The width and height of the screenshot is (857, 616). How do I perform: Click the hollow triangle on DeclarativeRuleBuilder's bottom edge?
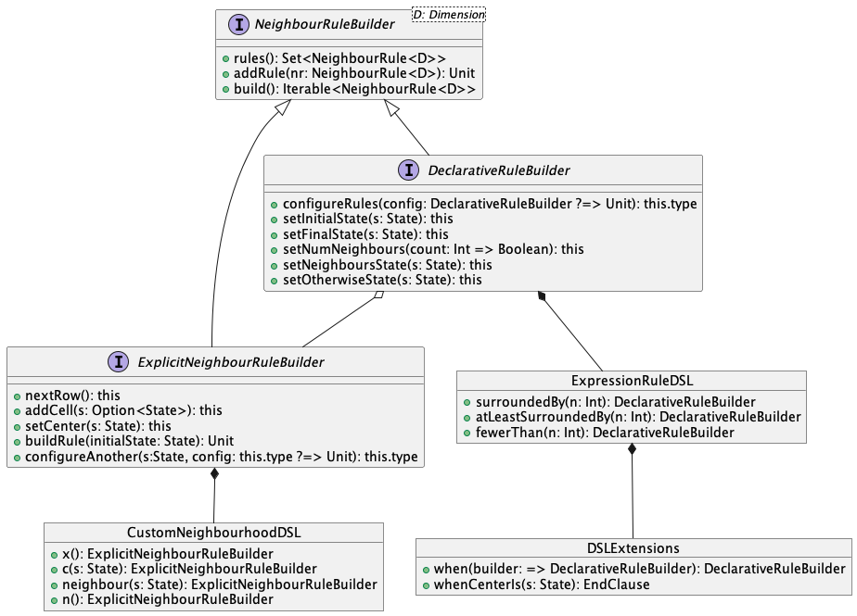[x=378, y=294]
